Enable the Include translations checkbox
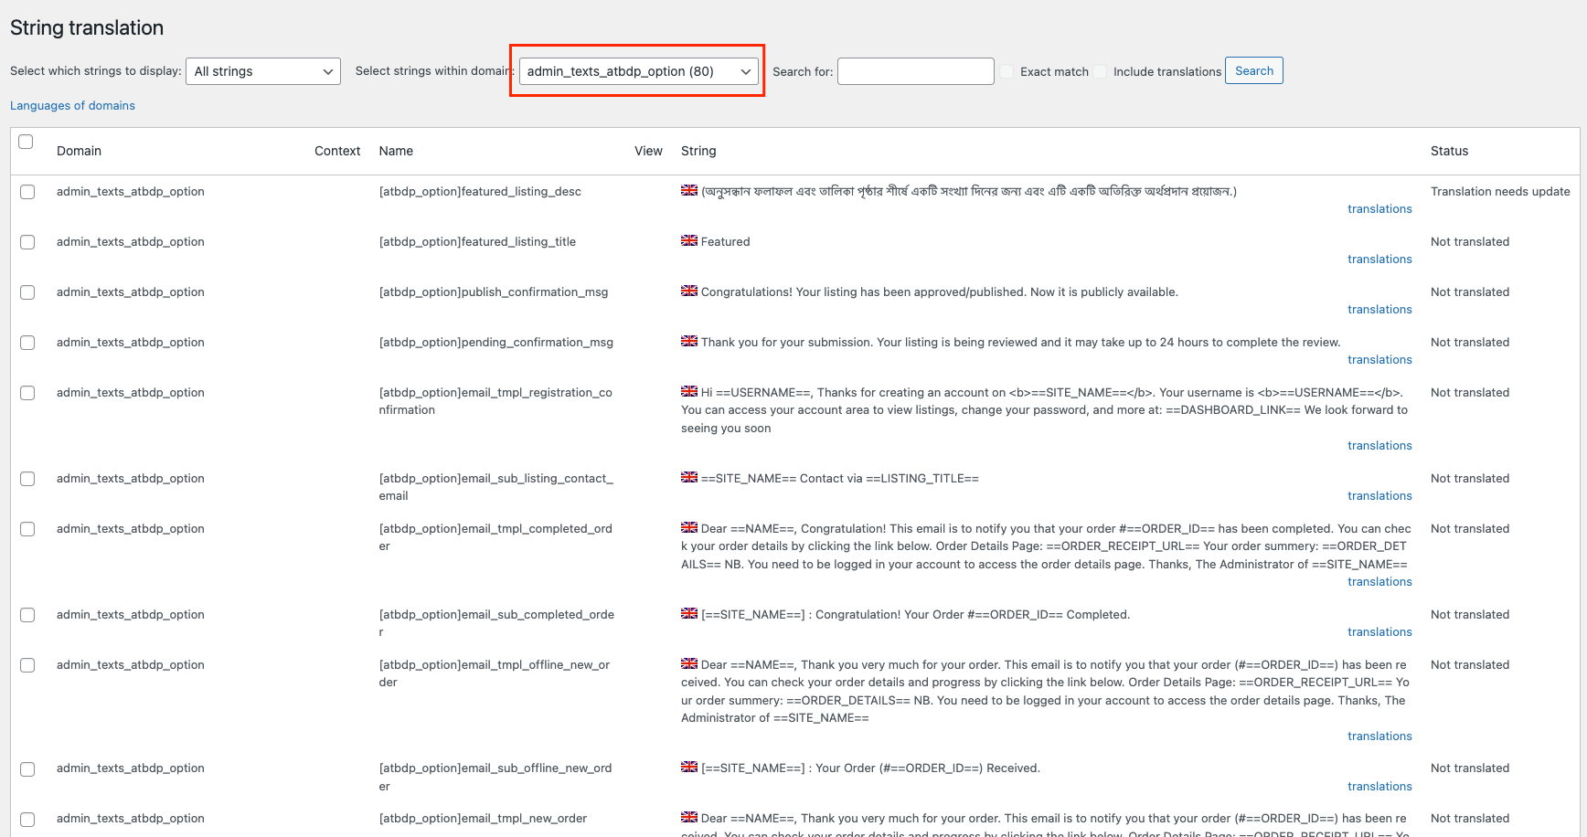Viewport: 1587px width, 837px height. 1100,70
